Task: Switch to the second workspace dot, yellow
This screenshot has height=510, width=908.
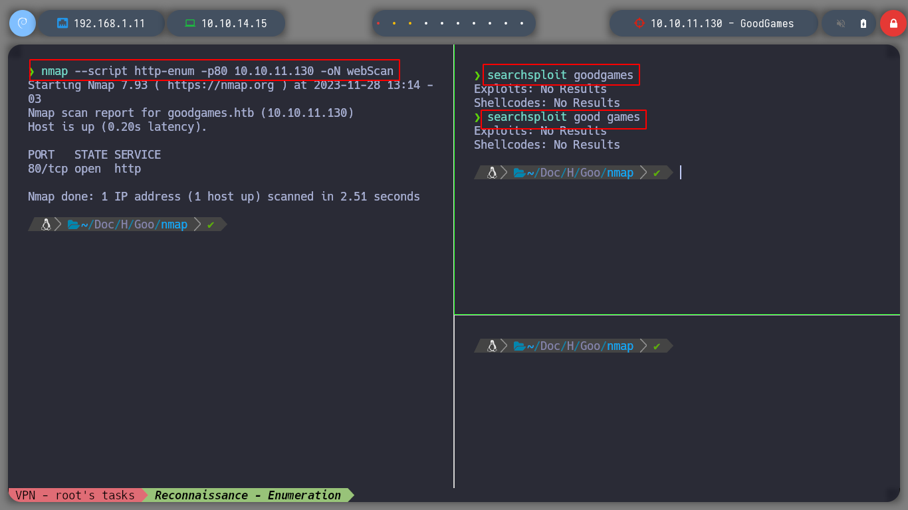Action: click(394, 23)
